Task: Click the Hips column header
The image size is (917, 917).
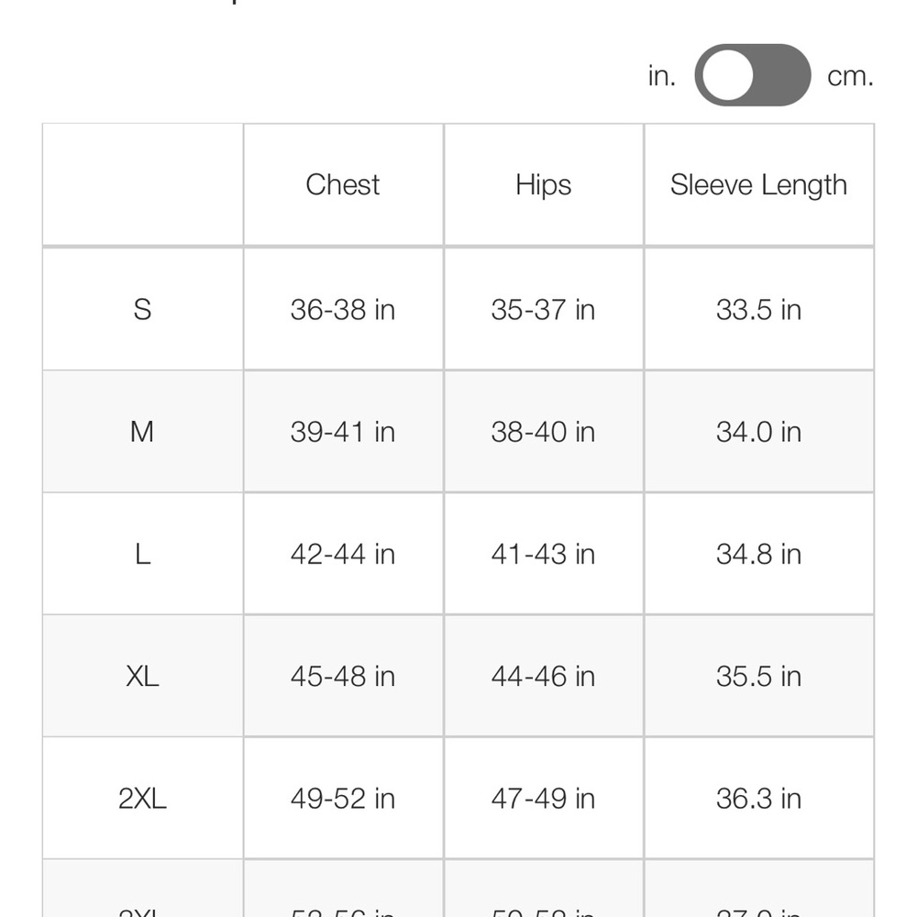Action: pyautogui.click(x=543, y=185)
